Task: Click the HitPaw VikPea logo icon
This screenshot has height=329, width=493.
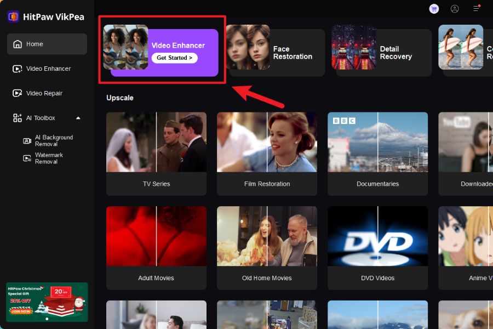Action: 14,16
